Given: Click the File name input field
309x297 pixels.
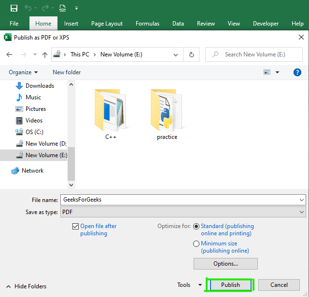Looking at the screenshot, I should [179, 200].
